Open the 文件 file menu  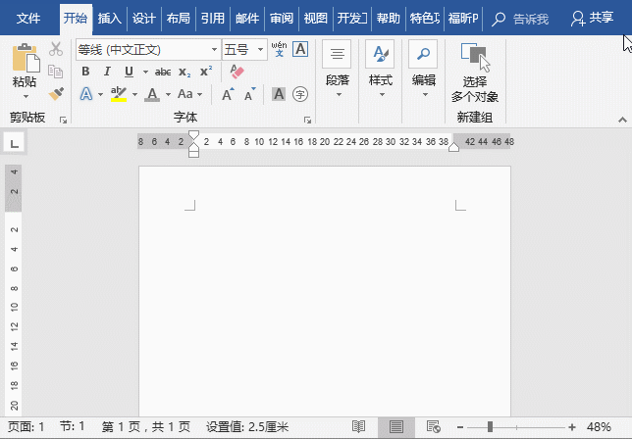pyautogui.click(x=29, y=18)
